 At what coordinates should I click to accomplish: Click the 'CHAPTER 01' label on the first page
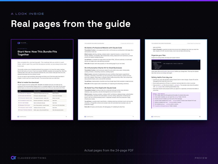[22, 49]
